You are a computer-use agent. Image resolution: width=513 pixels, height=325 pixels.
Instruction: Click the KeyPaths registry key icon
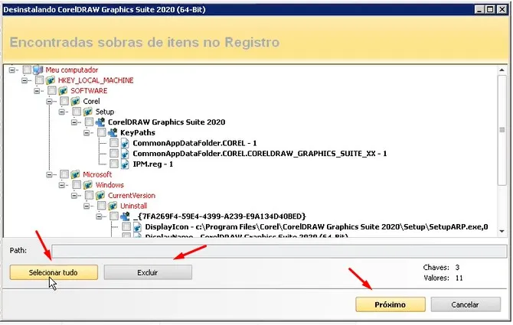coord(113,132)
